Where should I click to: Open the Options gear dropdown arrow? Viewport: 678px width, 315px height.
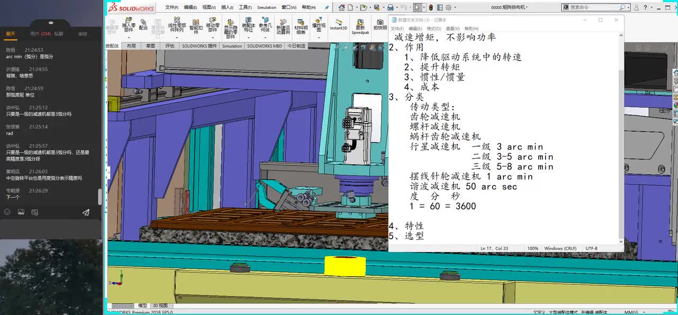(454, 7)
